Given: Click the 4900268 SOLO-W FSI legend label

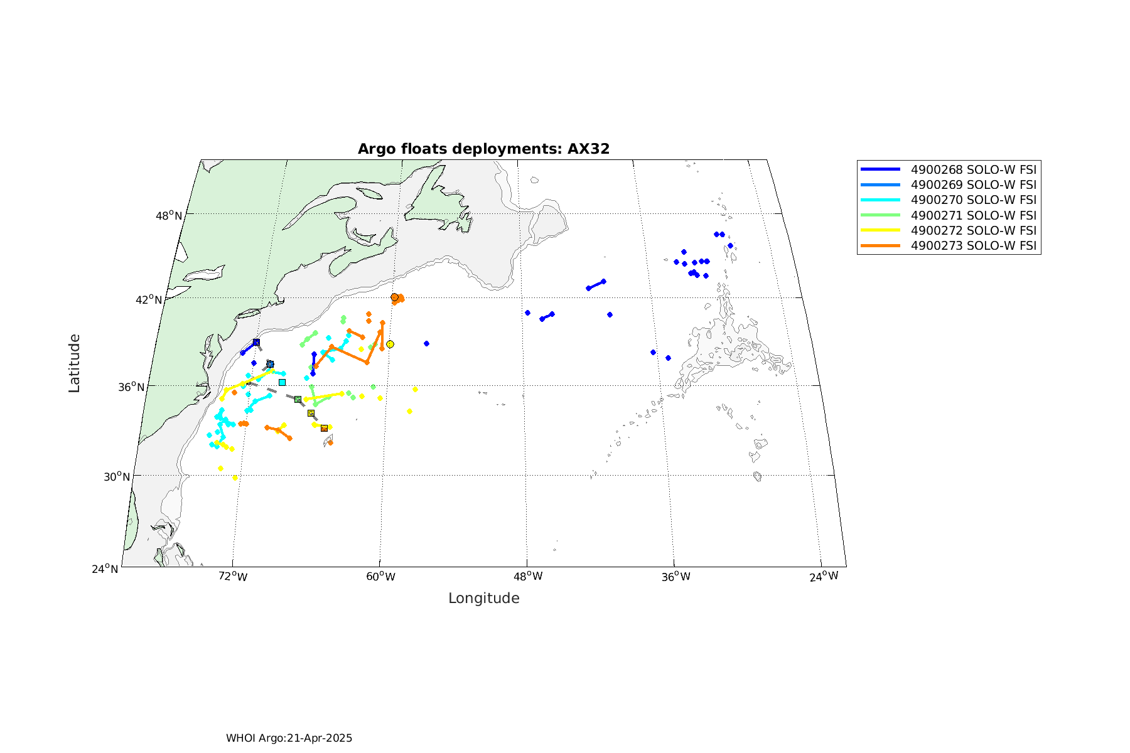Looking at the screenshot, I should pos(973,169).
